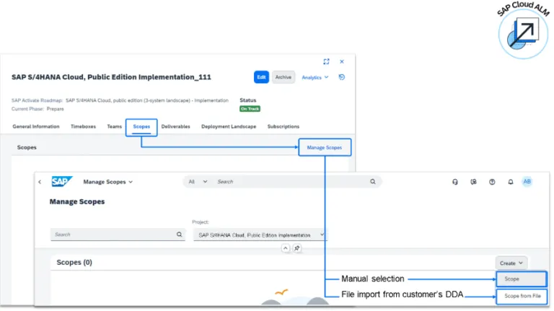Open the General Information tab

pos(36,126)
